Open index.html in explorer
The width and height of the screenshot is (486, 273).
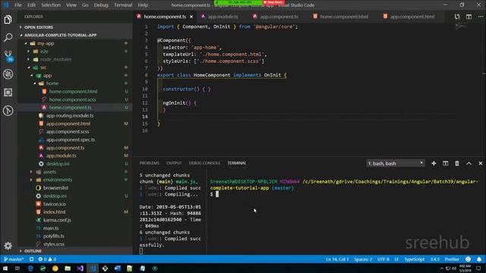coord(54,212)
